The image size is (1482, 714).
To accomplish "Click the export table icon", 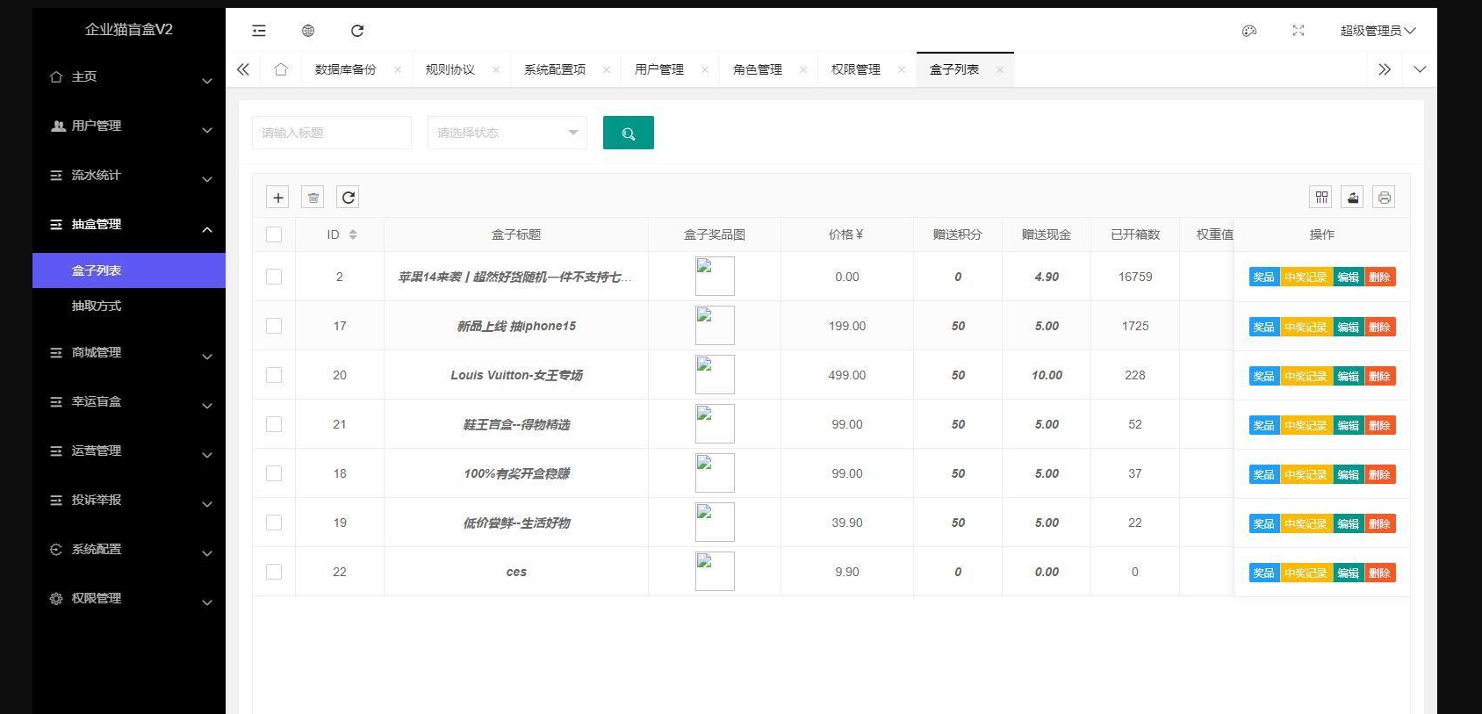I will (1353, 198).
